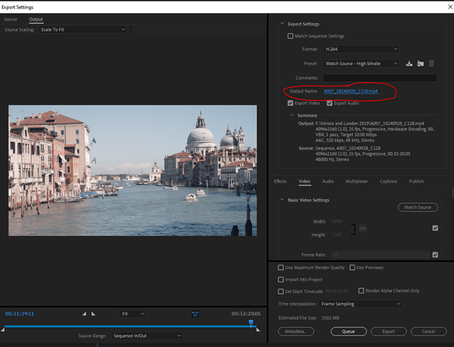Click the Estimated File Size 2502 MB value
454x347 pixels.
coord(330,318)
